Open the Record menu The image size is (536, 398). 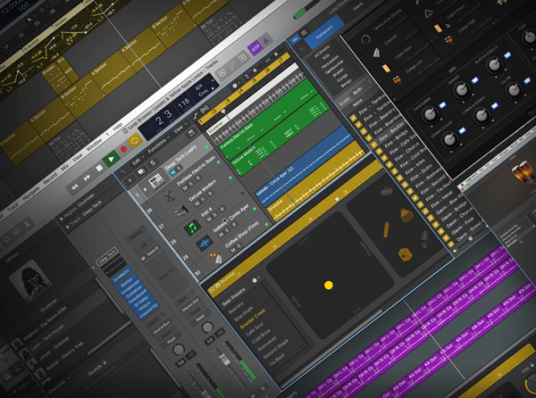pyautogui.click(x=50, y=178)
